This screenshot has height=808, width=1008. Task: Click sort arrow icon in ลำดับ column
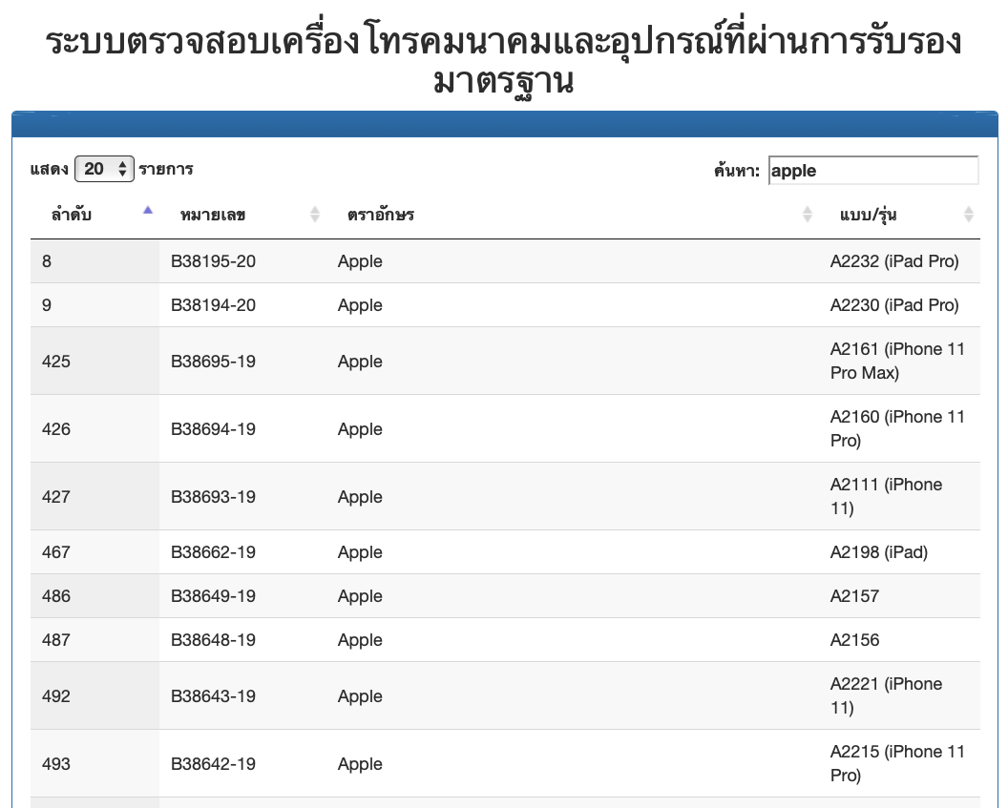pyautogui.click(x=147, y=210)
